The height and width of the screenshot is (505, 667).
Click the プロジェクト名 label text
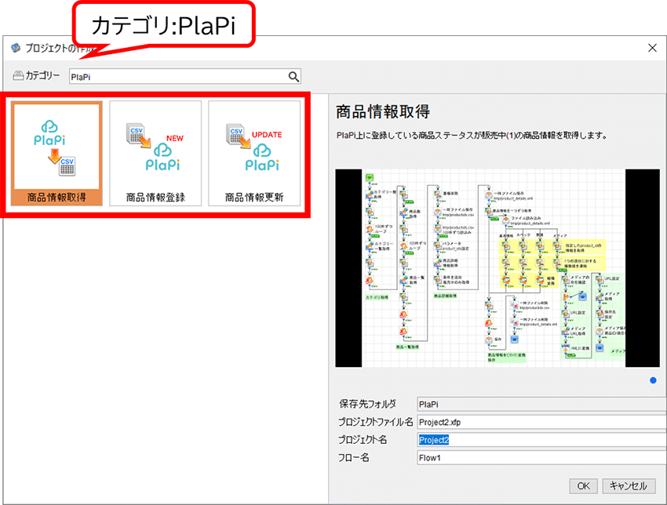coord(363,440)
